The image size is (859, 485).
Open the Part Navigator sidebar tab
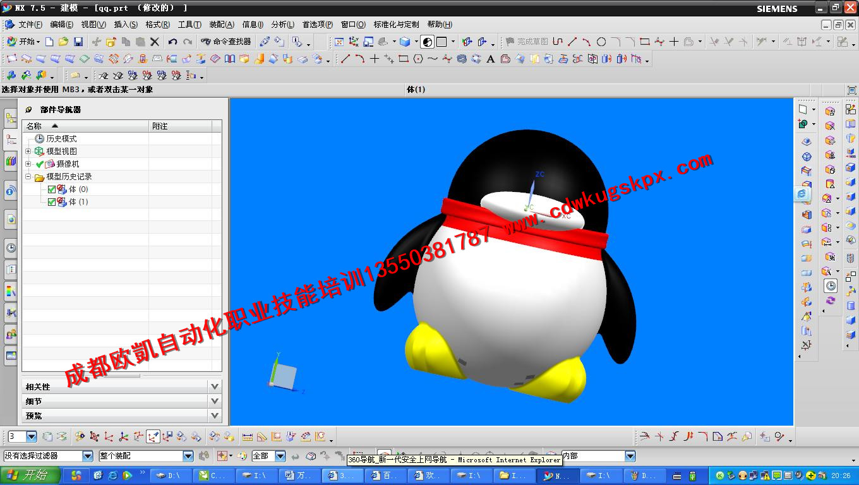11,140
